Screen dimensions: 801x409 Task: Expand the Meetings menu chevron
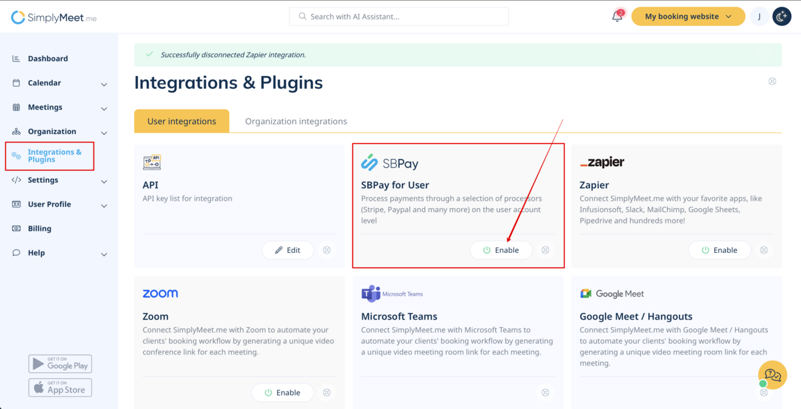click(x=104, y=108)
